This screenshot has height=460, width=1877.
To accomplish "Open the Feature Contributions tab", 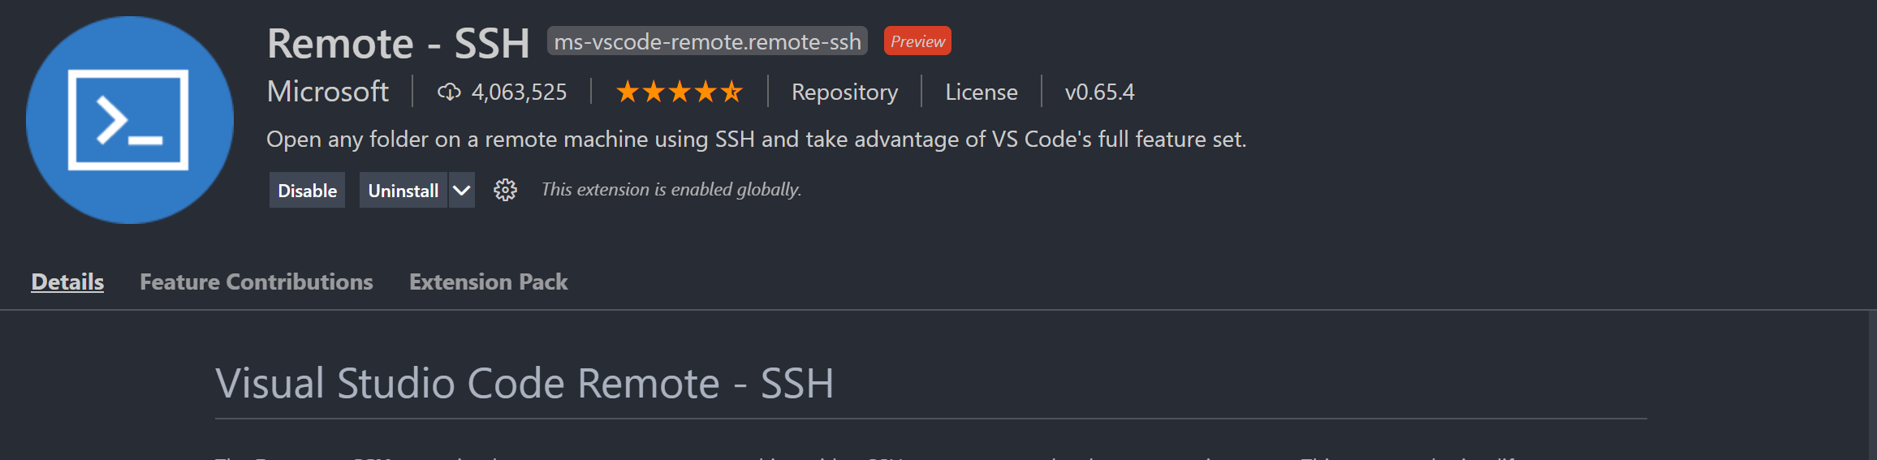I will [x=257, y=282].
